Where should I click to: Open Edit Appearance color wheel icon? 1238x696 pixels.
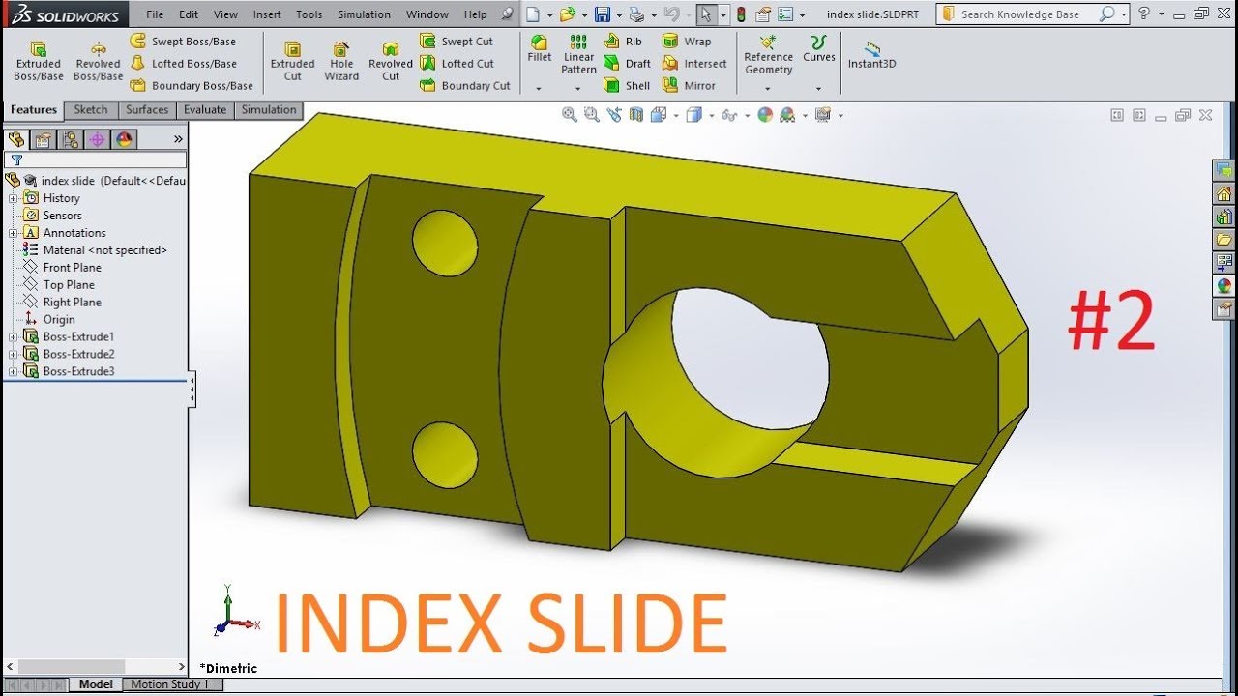tap(765, 115)
